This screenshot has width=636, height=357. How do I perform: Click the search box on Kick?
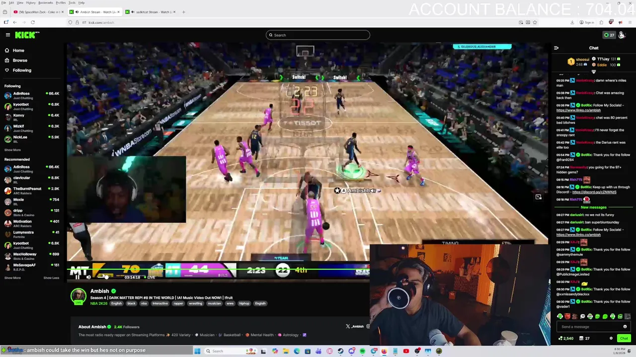point(318,35)
